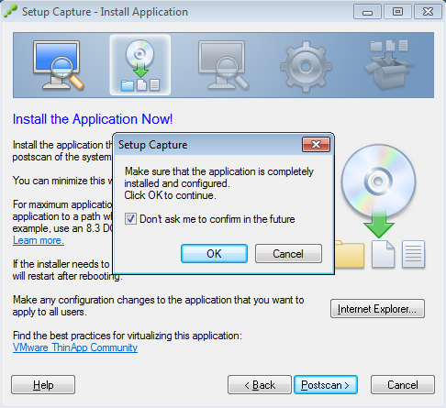Uncheck "Don't ask me to confirm in the future"
446x408 pixels.
130,219
